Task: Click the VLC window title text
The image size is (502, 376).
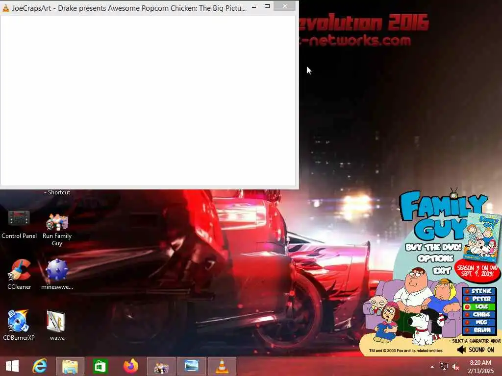Action: coord(129,8)
